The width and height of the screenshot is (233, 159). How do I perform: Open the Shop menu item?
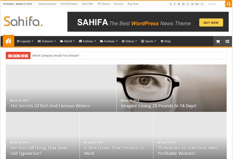[165, 41]
